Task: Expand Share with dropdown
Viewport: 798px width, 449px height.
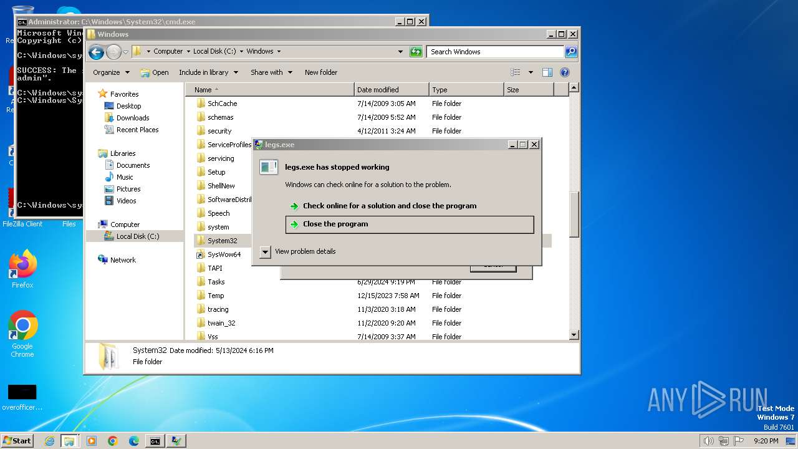Action: [271, 72]
